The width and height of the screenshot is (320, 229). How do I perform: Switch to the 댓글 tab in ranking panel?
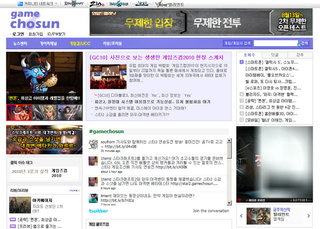pyautogui.click(x=275, y=55)
